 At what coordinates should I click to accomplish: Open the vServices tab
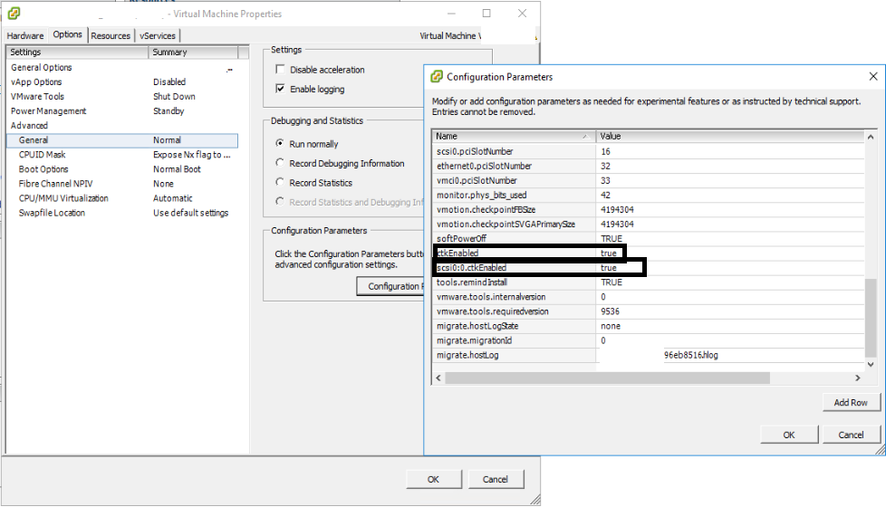coord(158,35)
